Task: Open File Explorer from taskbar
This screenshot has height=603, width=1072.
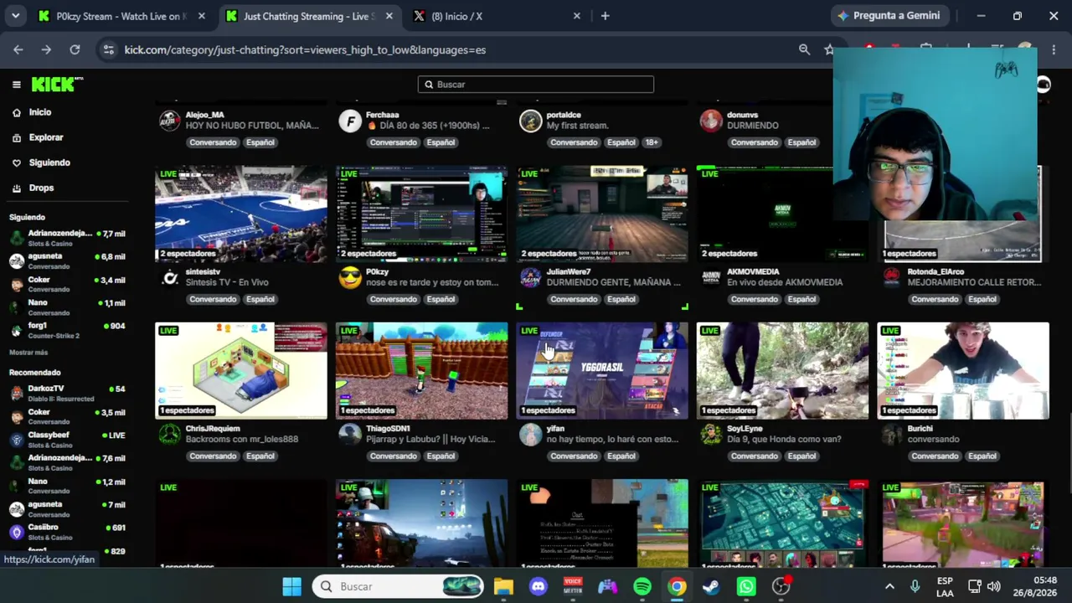Action: tap(503, 586)
